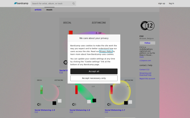Click the Bandcamp logo
The image size is (190, 118).
[x=21, y=3]
